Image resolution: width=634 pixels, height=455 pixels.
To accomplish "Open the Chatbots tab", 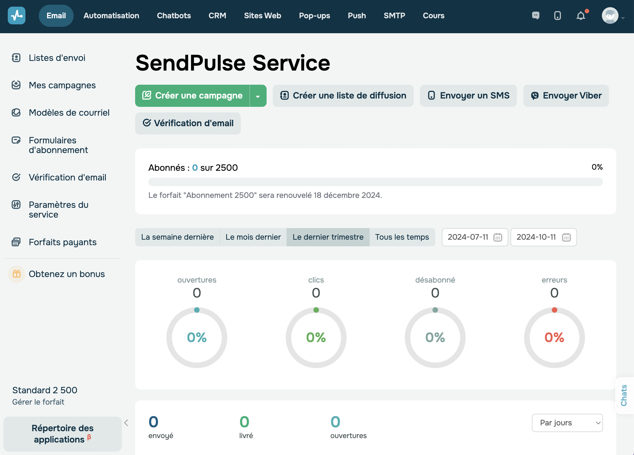I will coord(174,16).
